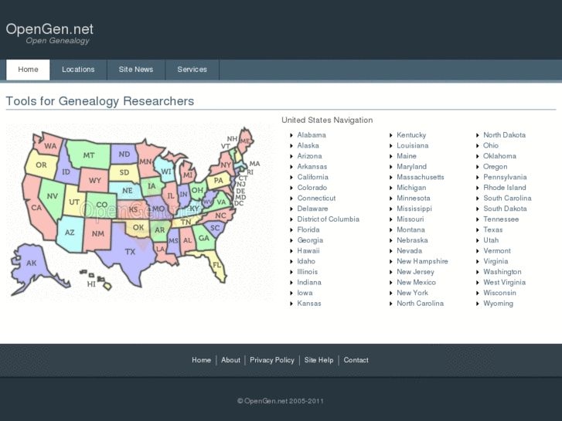
Task: Go to the Home tab
Action: coord(28,70)
